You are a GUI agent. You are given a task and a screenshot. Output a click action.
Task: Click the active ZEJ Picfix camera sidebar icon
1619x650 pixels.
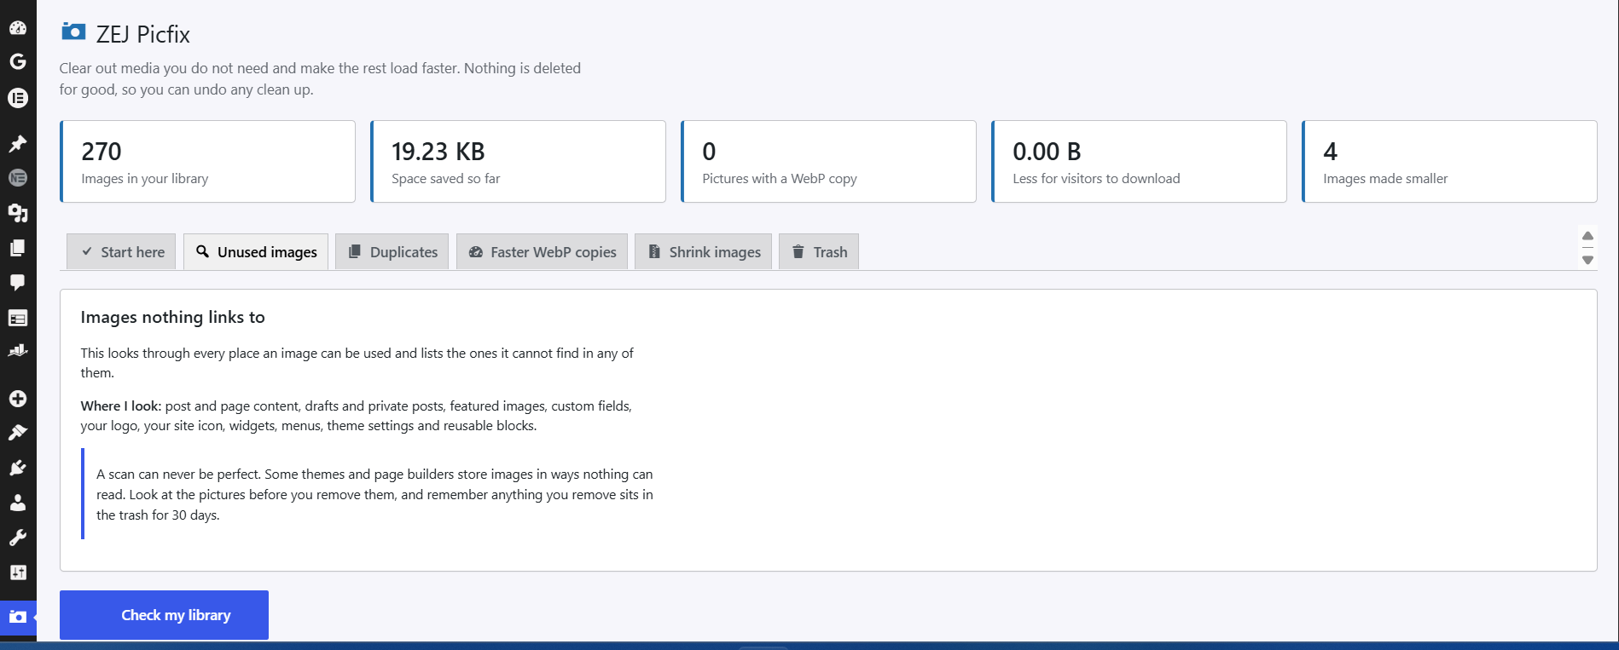18,616
